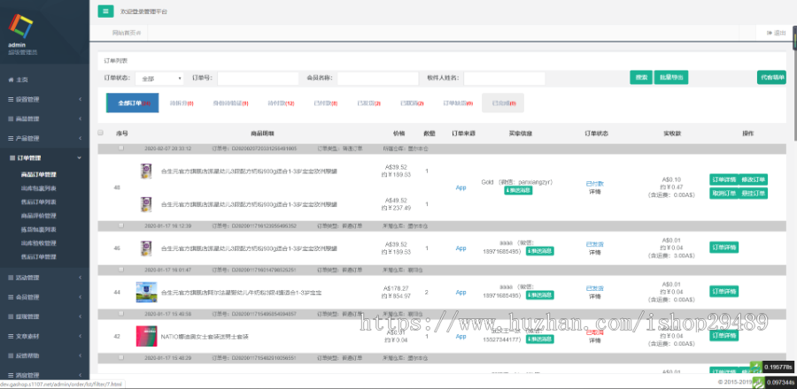
Task: Click 推送消息 button in order 42 row
Action: (x=540, y=339)
